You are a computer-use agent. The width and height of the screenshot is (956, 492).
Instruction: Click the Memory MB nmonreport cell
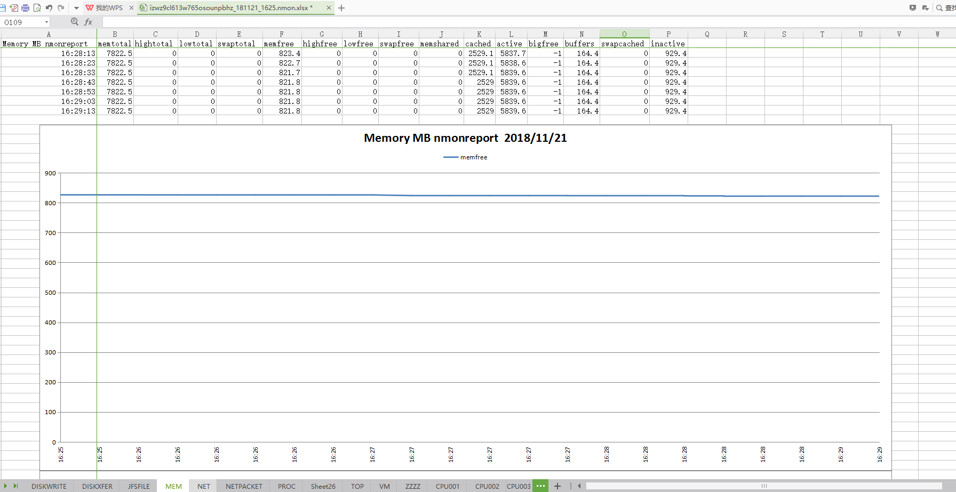click(x=49, y=44)
